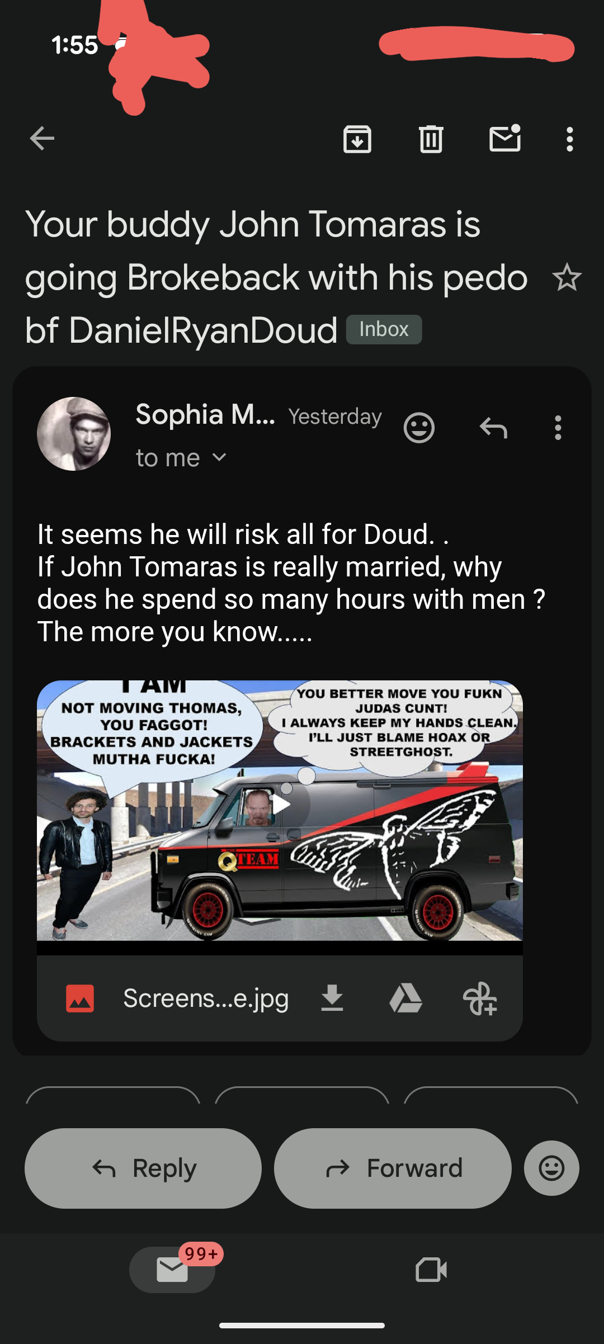Open emoji reactions beside Forward

[x=551, y=1168]
